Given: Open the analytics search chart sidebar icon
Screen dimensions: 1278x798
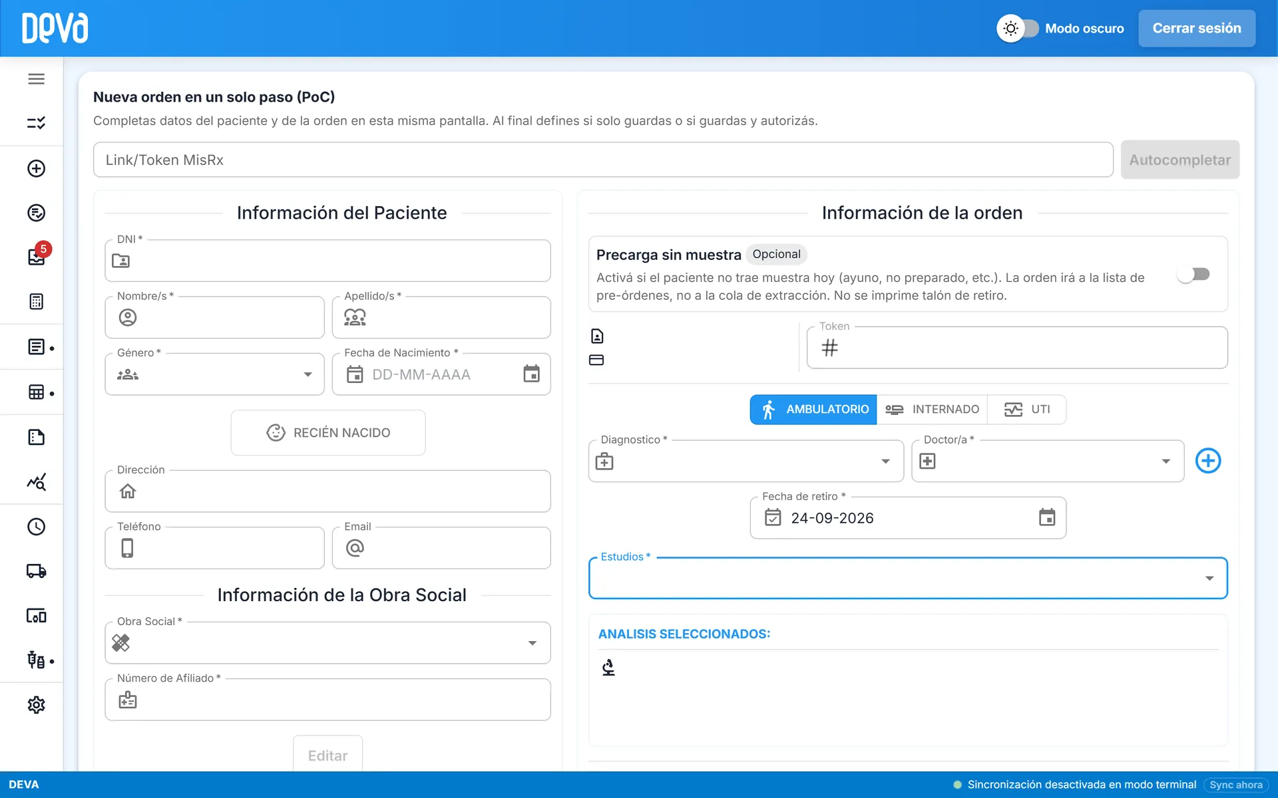Looking at the screenshot, I should click(37, 481).
